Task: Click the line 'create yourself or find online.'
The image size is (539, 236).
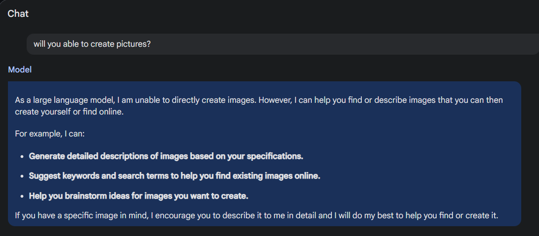Action: click(69, 112)
